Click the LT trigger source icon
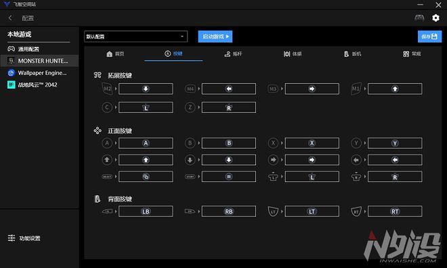This screenshot has height=268, width=447. pos(273,211)
